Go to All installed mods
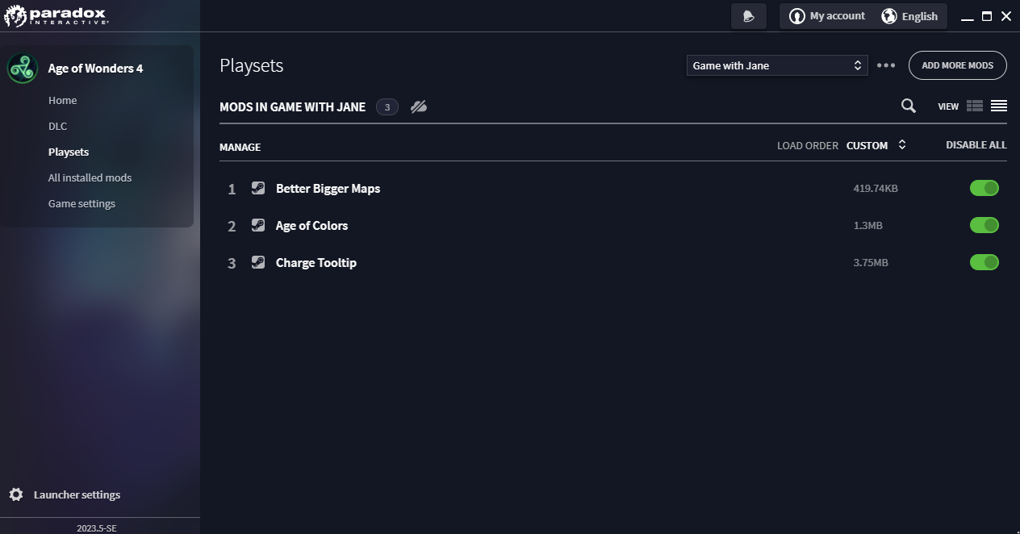Screen dimensions: 1020x534 tap(90, 177)
